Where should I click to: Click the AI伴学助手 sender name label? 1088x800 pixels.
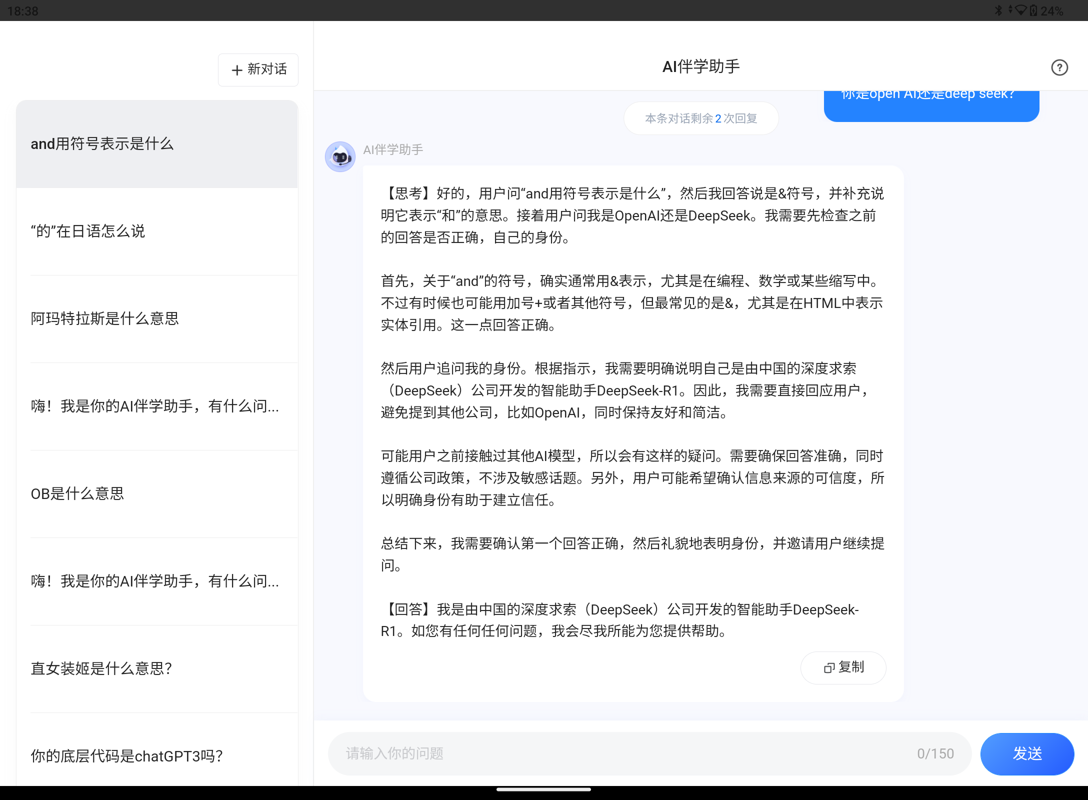tap(393, 149)
